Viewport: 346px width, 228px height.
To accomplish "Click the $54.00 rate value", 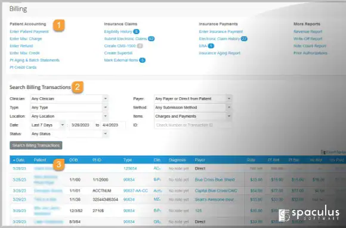I will [256, 191].
